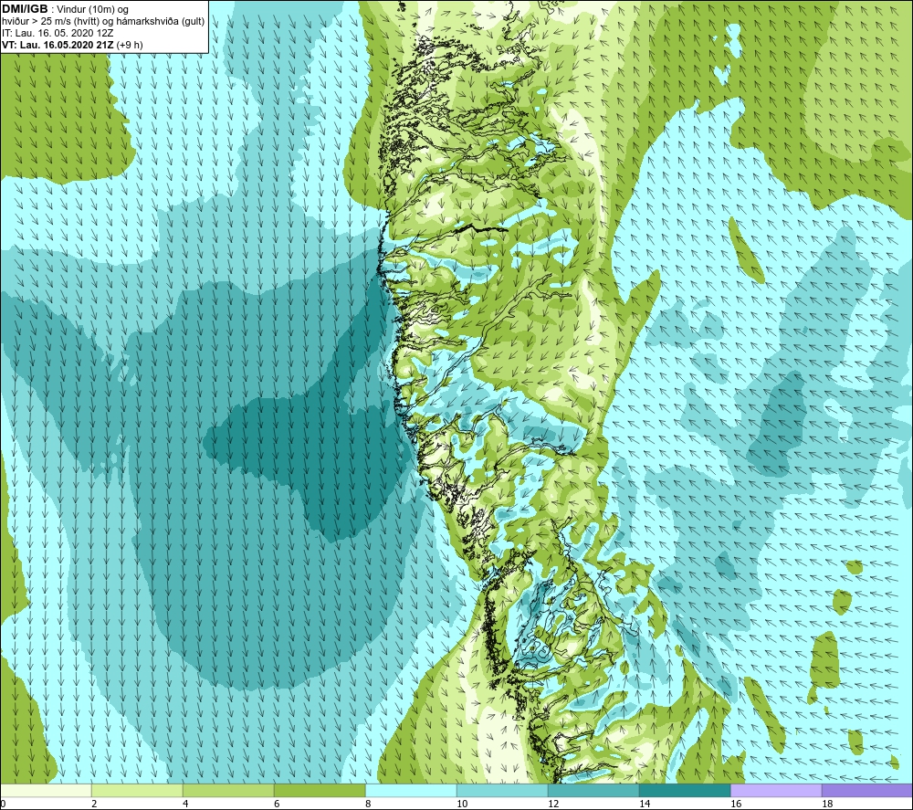This screenshot has width=913, height=810.
Task: Click the 2–4 m/s light green legend swatch
Action: coord(137,790)
